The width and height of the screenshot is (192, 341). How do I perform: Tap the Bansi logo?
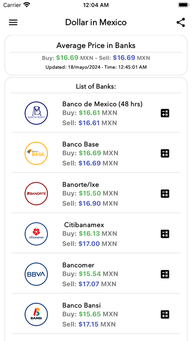36,315
